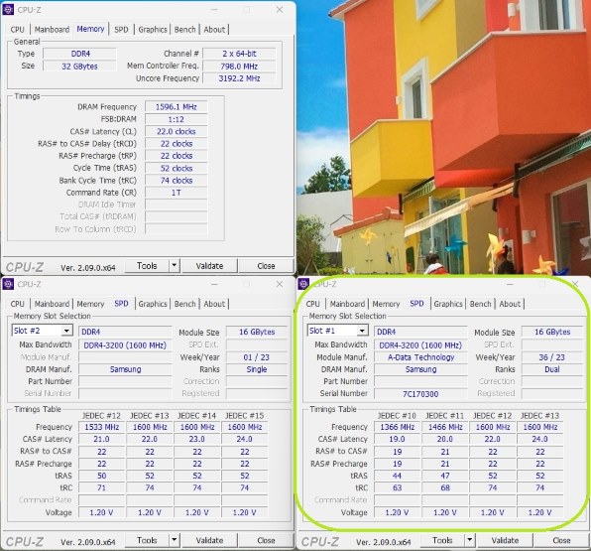The width and height of the screenshot is (591, 551).
Task: Open the Bench tab in the Slot #1 window
Action: point(480,304)
